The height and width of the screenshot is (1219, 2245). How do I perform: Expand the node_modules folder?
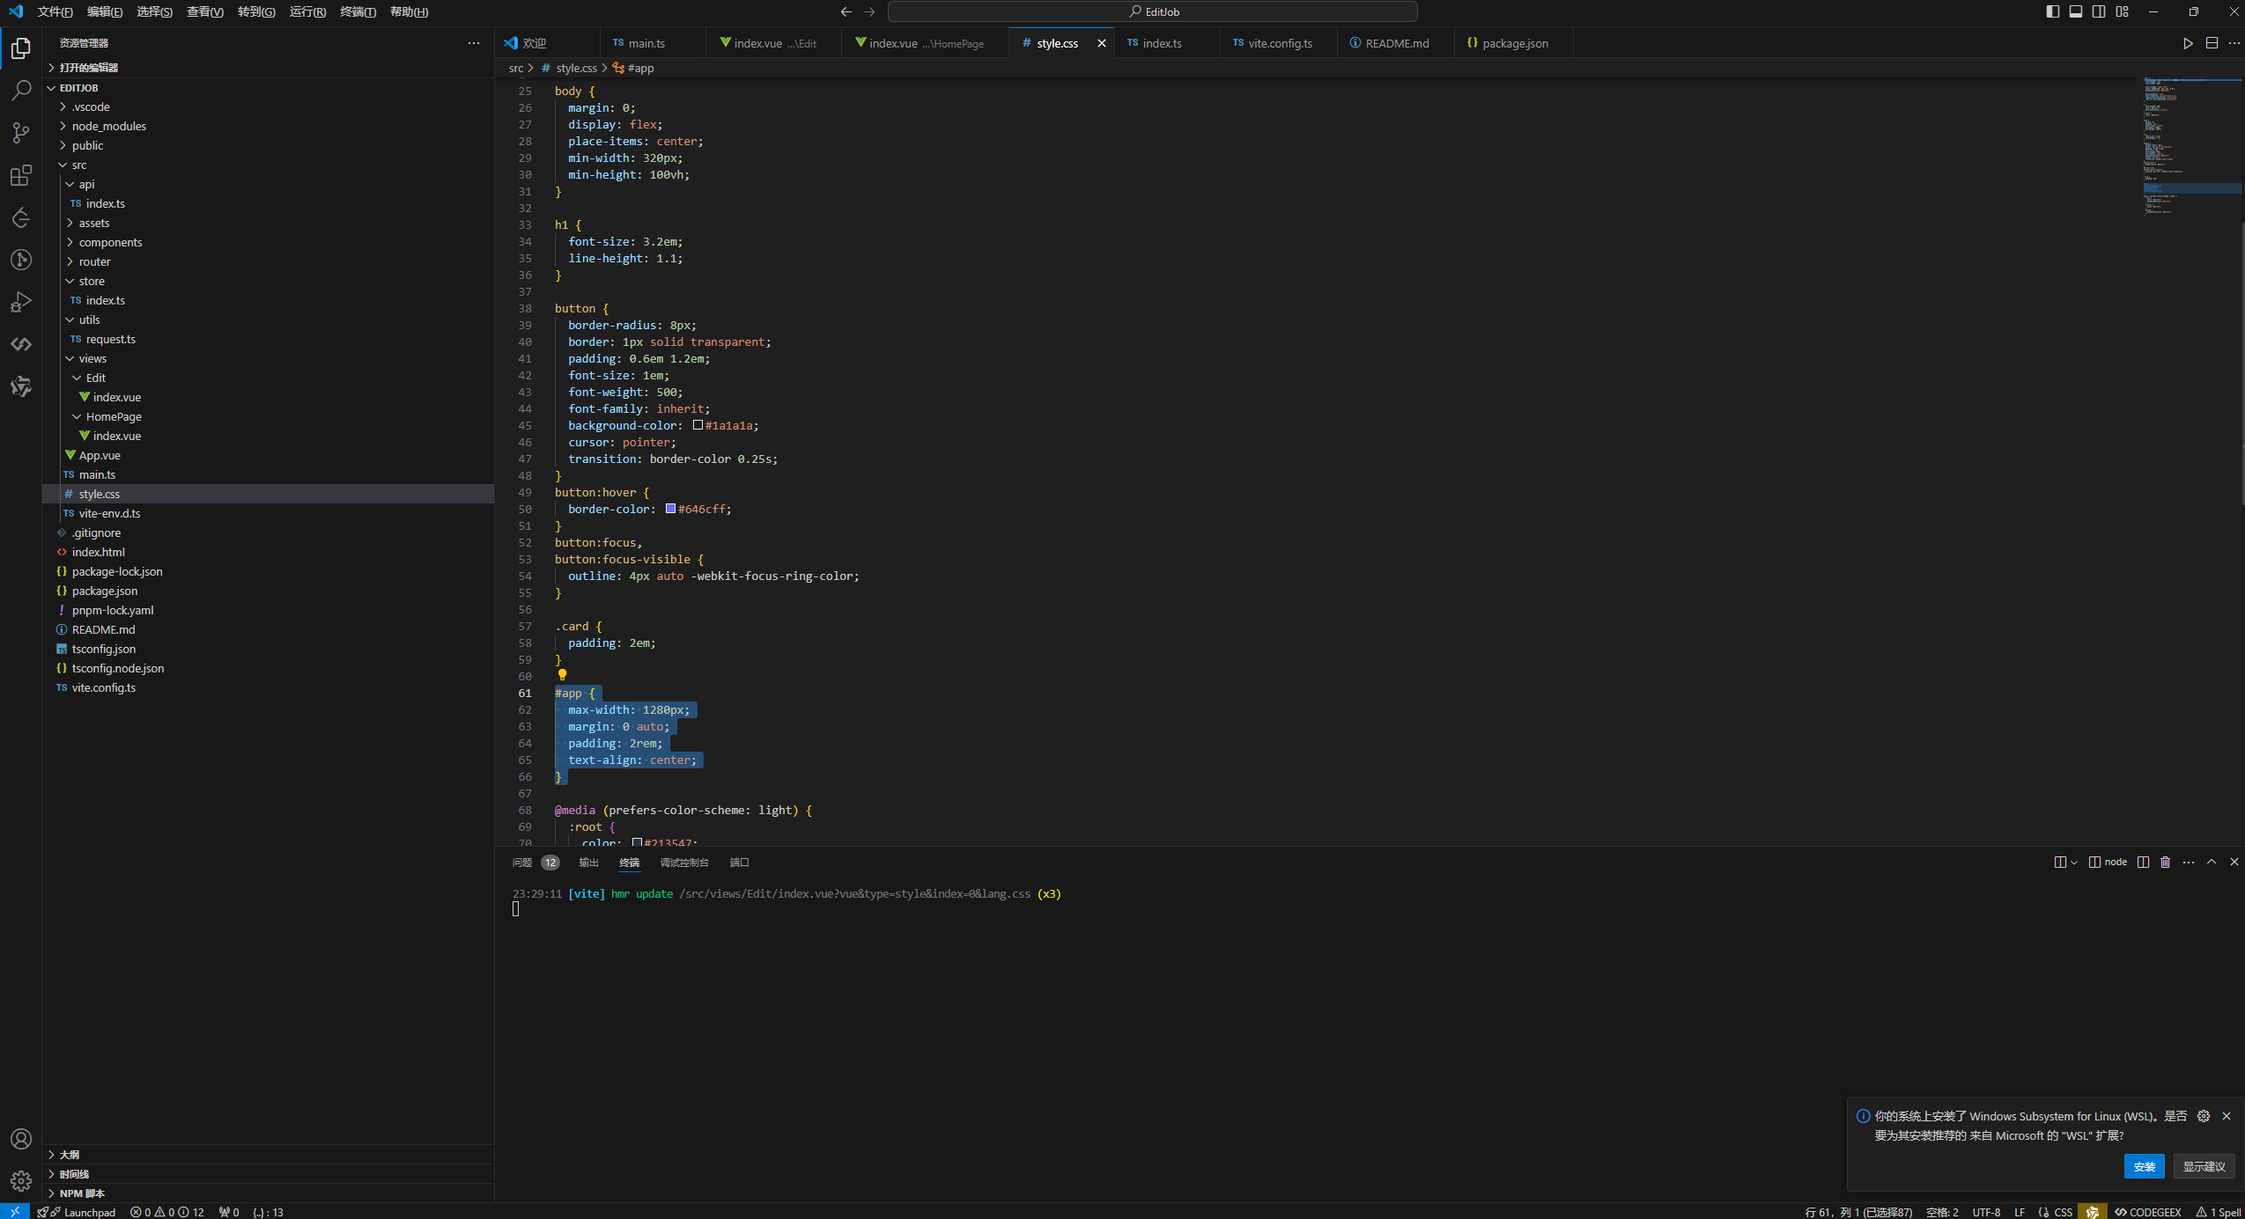coord(268,126)
